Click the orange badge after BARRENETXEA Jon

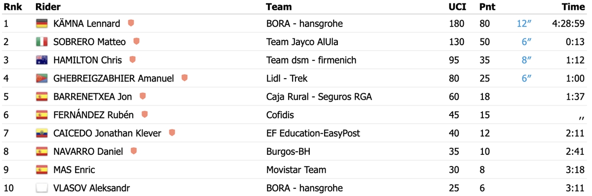point(143,96)
